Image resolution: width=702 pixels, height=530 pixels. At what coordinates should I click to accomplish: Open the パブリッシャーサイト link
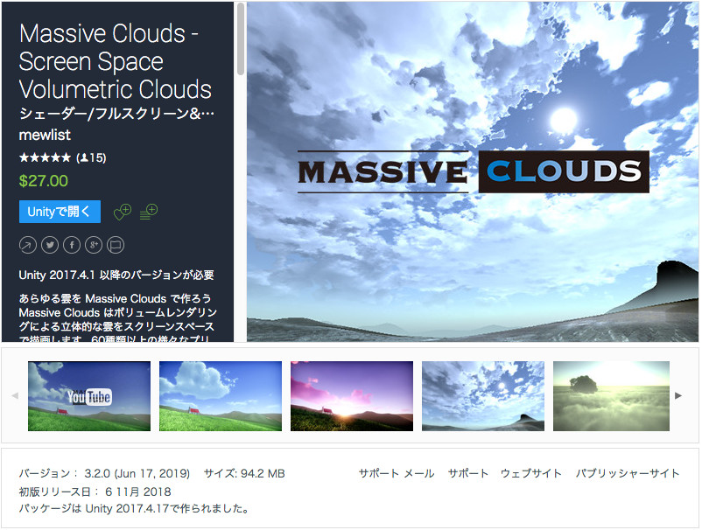(x=628, y=473)
